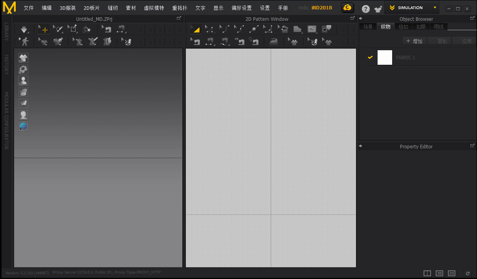This screenshot has width=477, height=279.
Task: Select Segment Sewing tool in 3D toolbar
Action: click(121, 29)
